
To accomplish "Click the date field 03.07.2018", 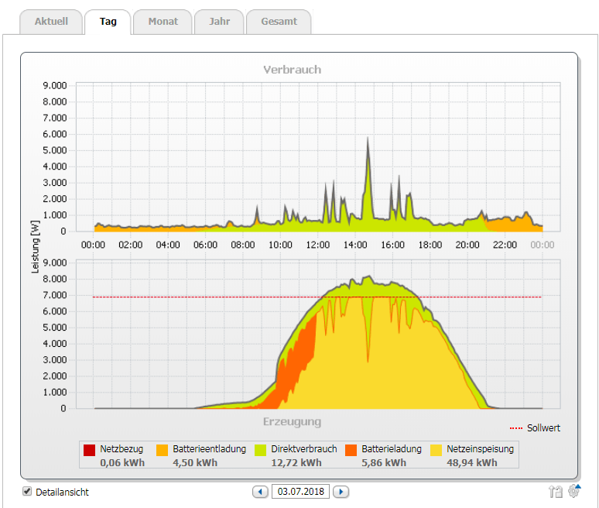I will tap(300, 492).
